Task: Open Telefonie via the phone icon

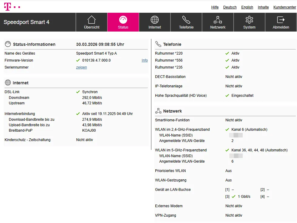Action: coord(186,19)
